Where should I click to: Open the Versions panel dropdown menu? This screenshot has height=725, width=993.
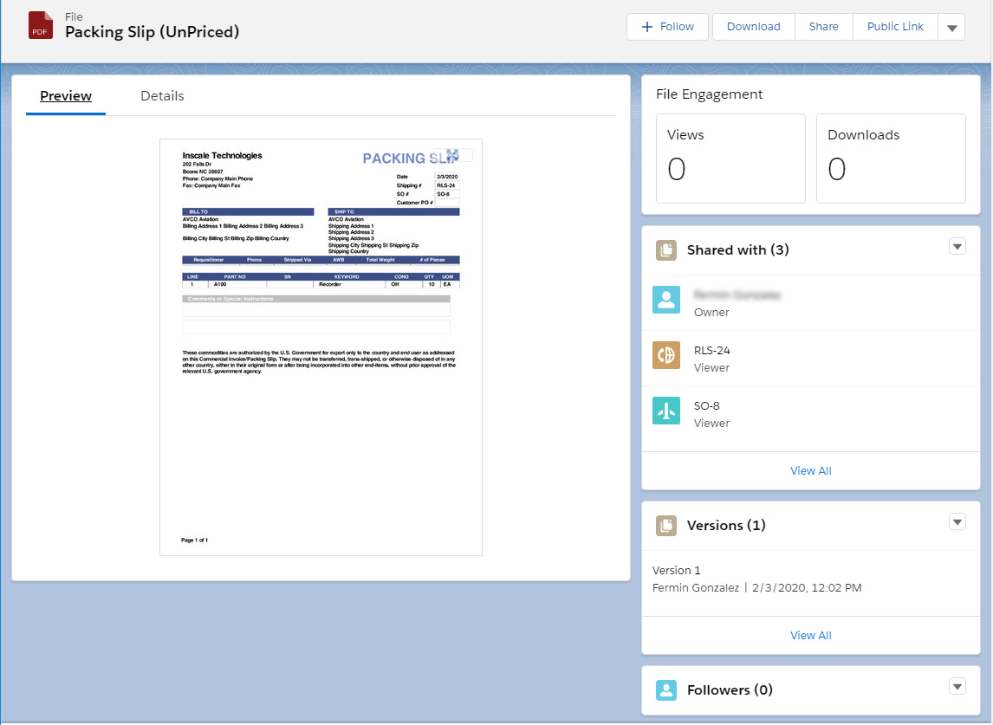pos(957,521)
